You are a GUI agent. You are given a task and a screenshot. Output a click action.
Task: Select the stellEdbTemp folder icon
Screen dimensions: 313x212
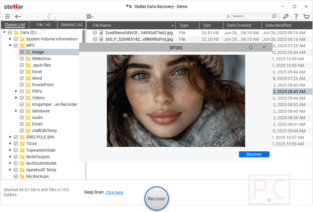(28, 131)
